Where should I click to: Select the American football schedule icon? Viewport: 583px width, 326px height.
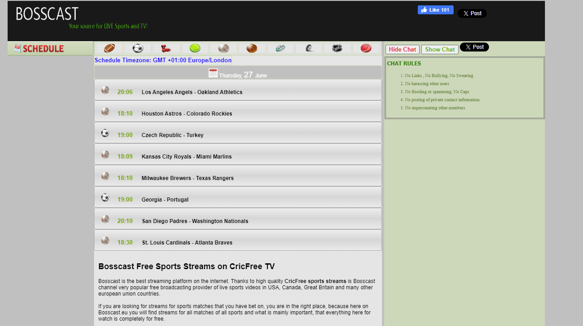[x=109, y=48]
